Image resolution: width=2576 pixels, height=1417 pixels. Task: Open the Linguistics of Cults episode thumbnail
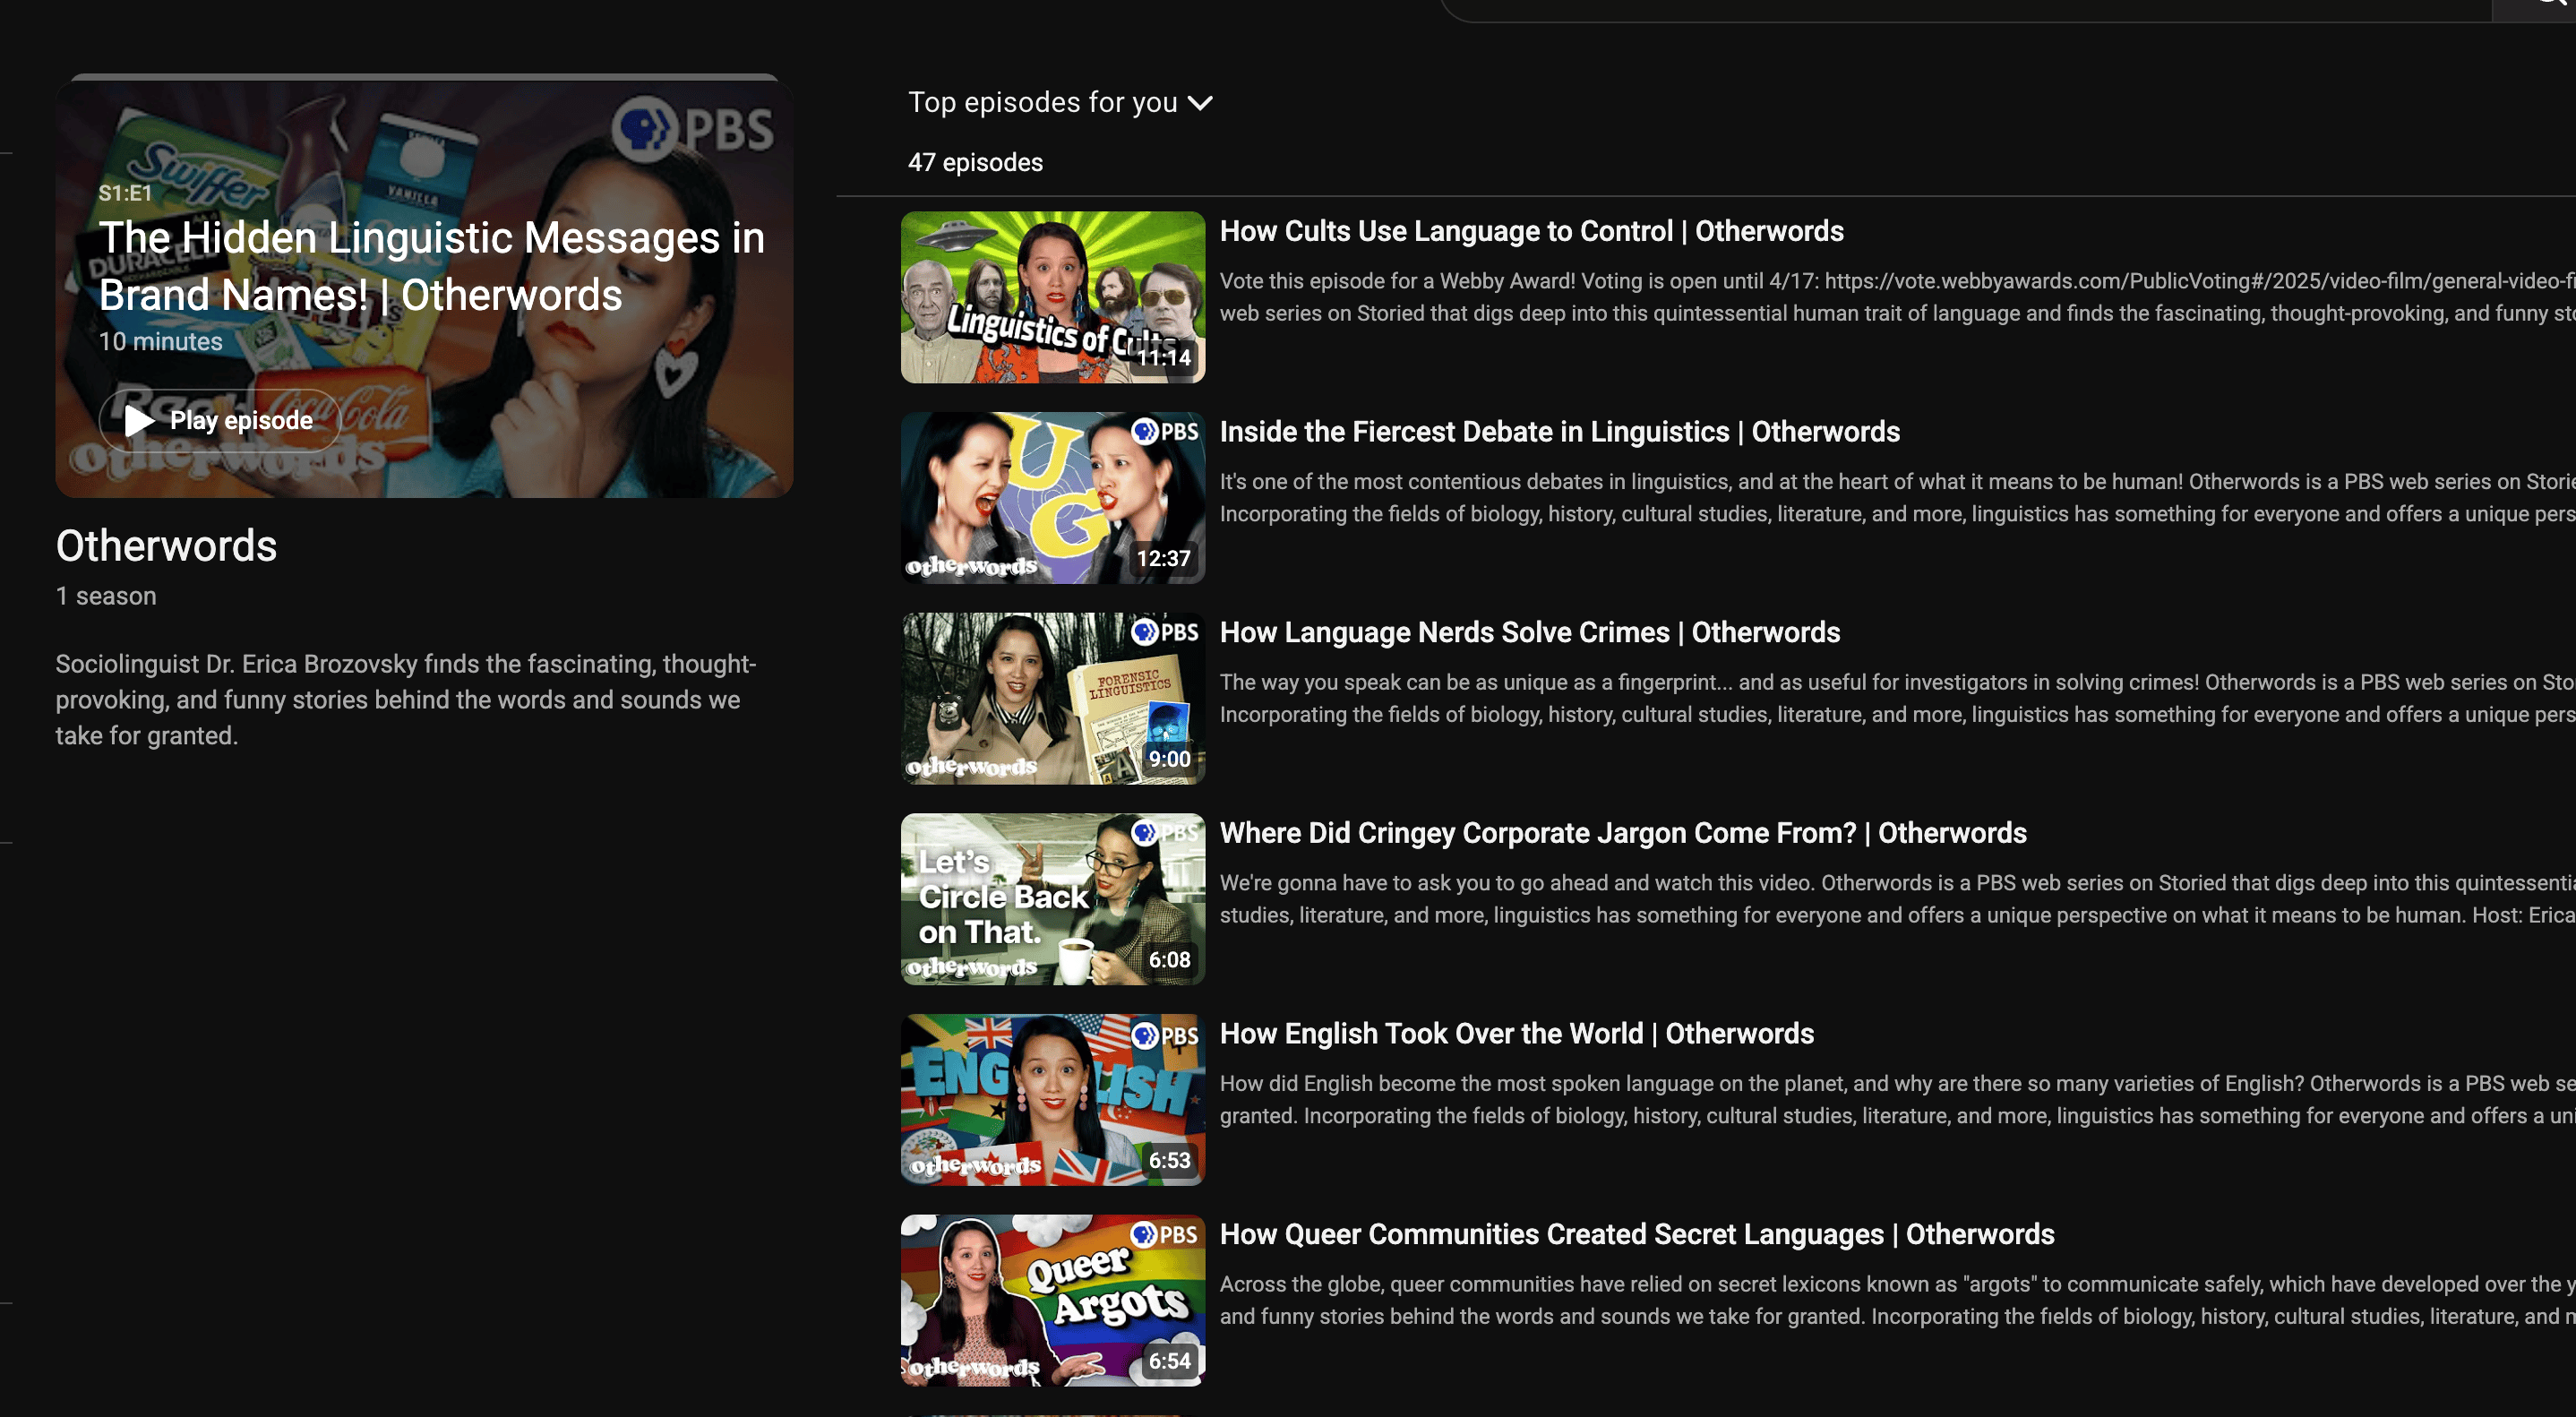(1052, 297)
